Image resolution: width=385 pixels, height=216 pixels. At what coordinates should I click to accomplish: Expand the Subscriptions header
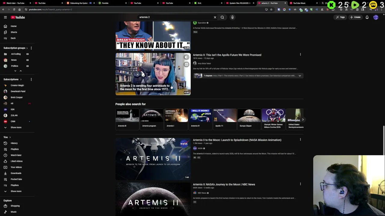[x=12, y=79]
